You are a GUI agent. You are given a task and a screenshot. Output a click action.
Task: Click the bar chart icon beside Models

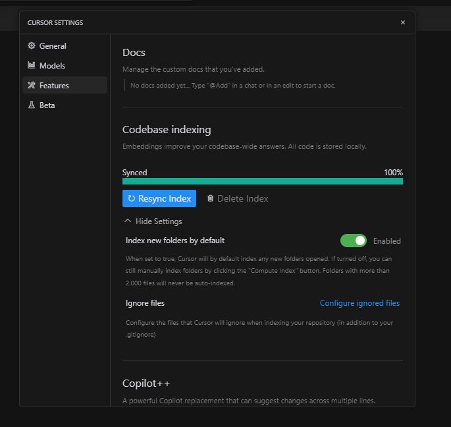coord(32,65)
